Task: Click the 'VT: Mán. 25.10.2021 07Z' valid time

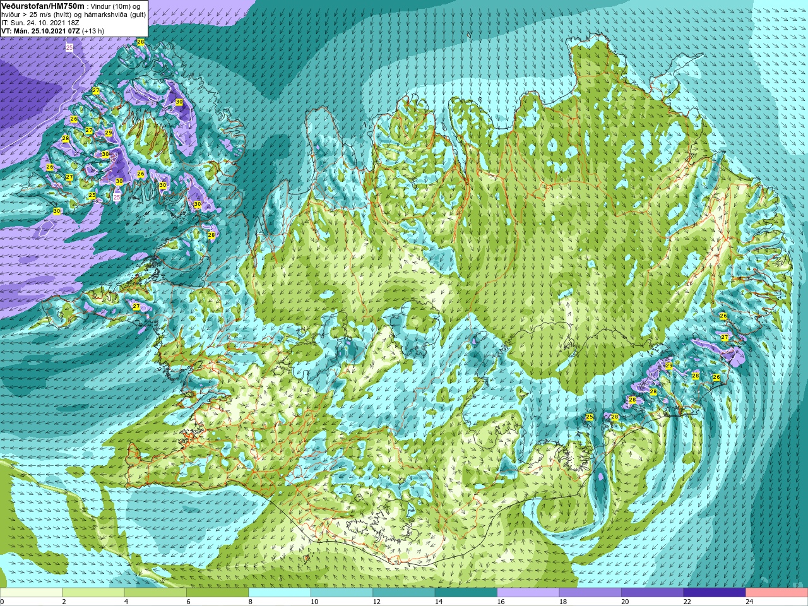Action: (x=40, y=31)
